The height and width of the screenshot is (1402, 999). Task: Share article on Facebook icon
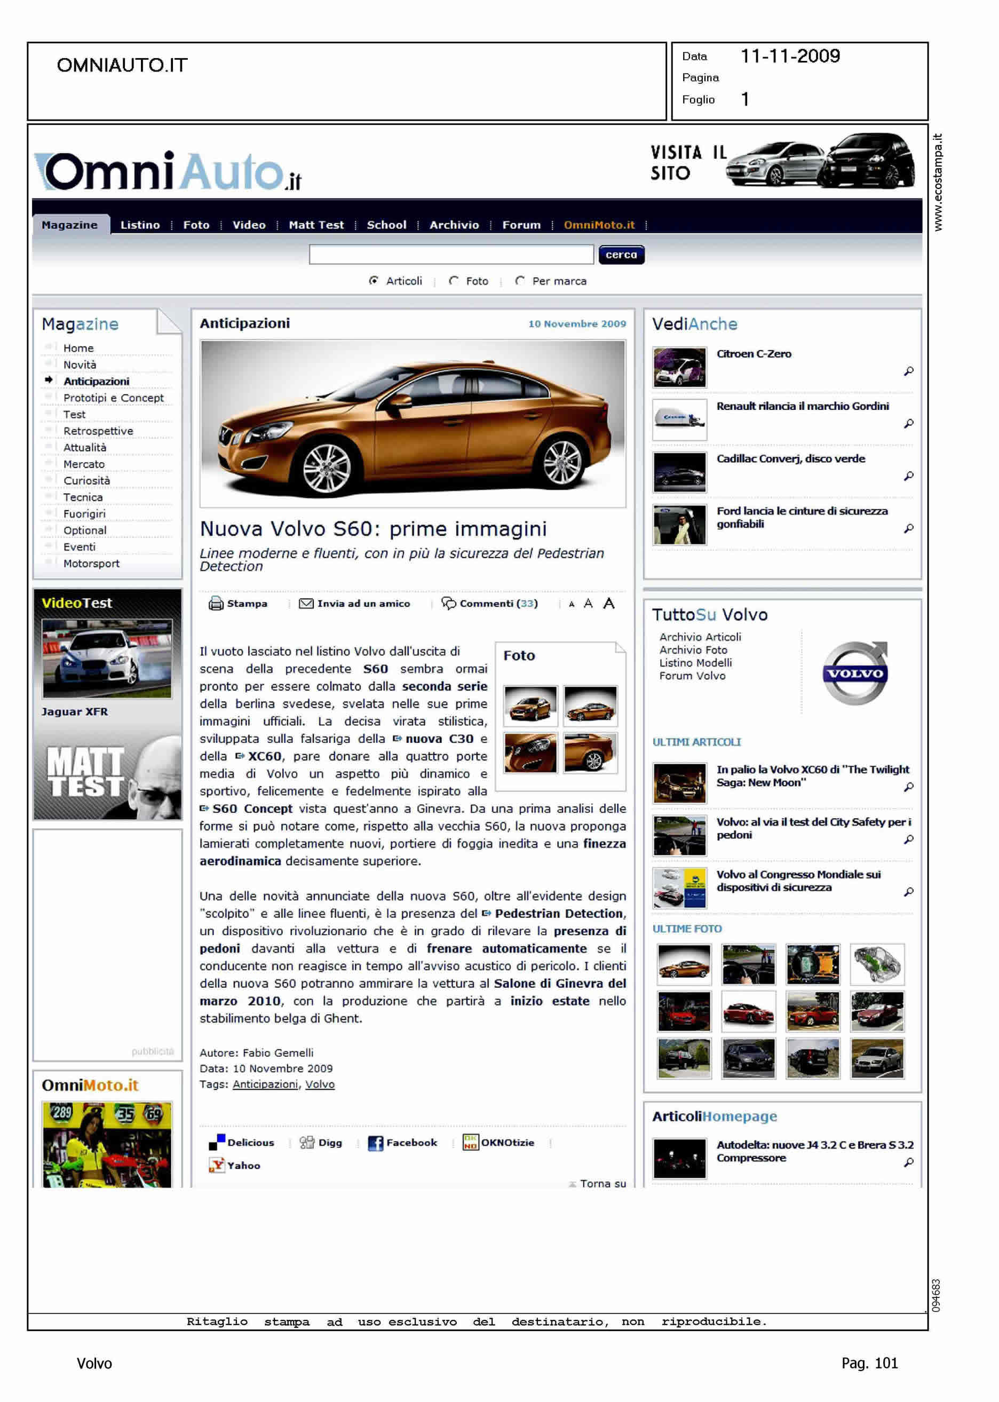(x=375, y=1143)
